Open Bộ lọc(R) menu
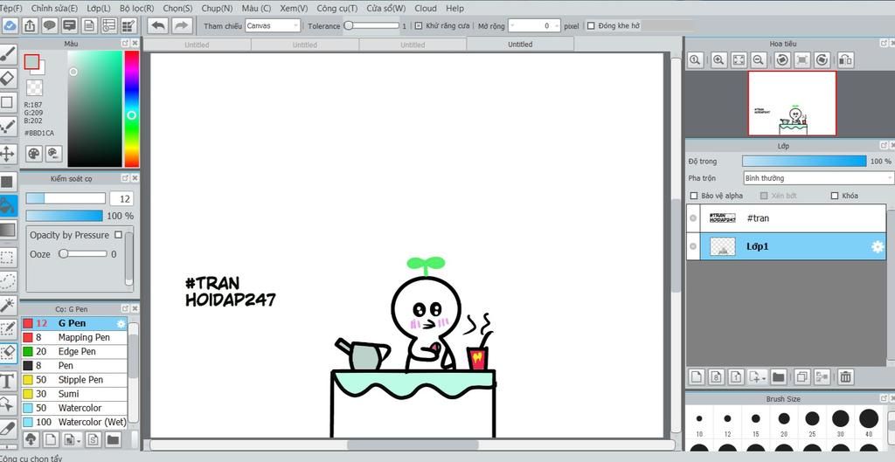The width and height of the screenshot is (895, 462). [x=137, y=8]
